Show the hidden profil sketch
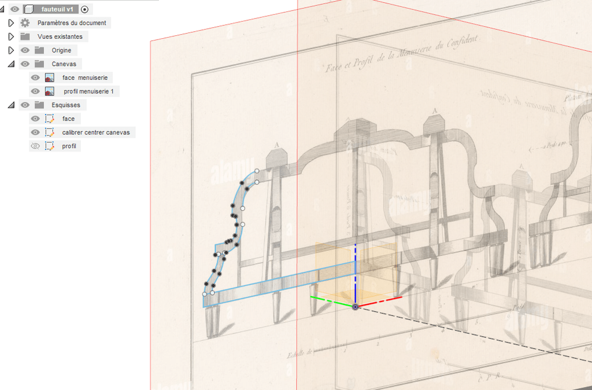The width and height of the screenshot is (592, 390). tap(35, 146)
